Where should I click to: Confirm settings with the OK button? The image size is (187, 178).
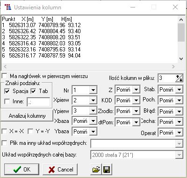tap(22, 169)
